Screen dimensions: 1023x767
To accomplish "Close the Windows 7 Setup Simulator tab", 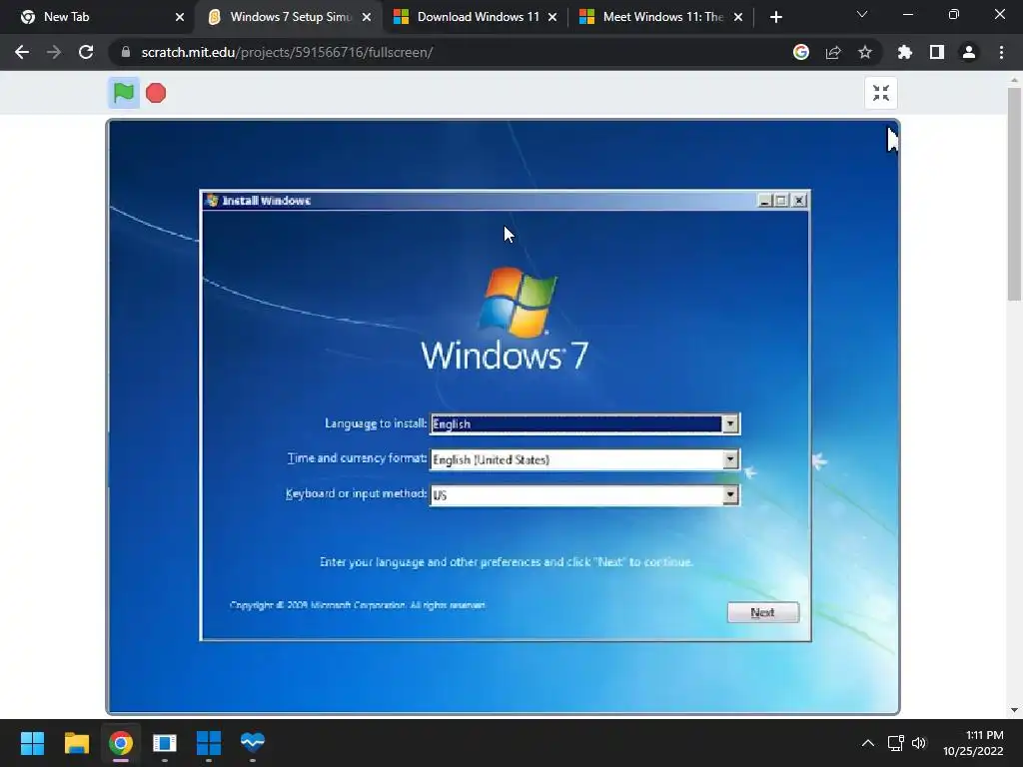I will tap(367, 17).
